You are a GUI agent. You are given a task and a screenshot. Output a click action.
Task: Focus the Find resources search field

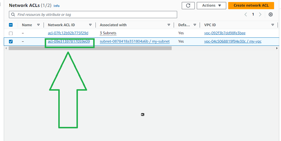click(93, 14)
